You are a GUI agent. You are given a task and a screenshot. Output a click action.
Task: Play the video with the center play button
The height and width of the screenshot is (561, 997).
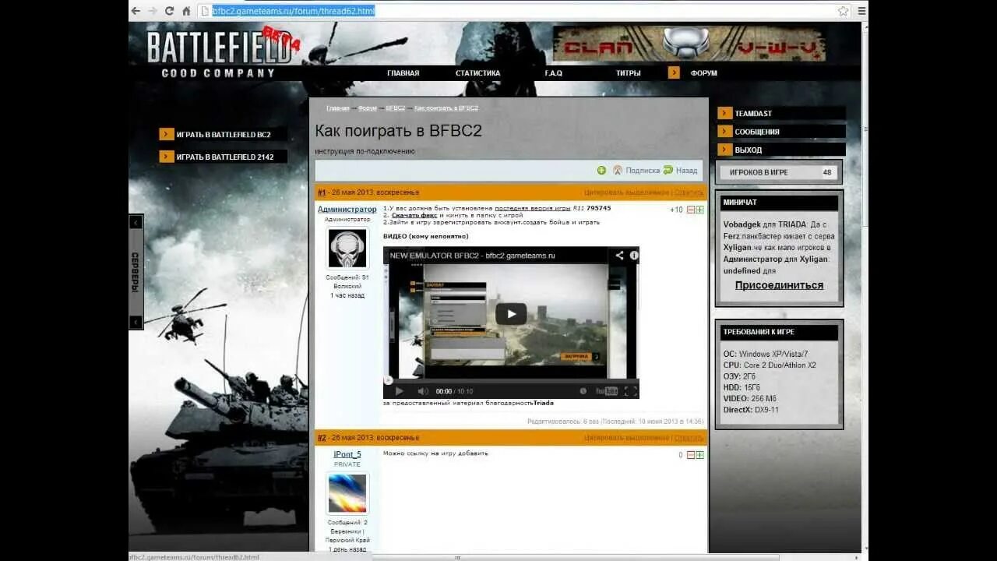(x=511, y=314)
